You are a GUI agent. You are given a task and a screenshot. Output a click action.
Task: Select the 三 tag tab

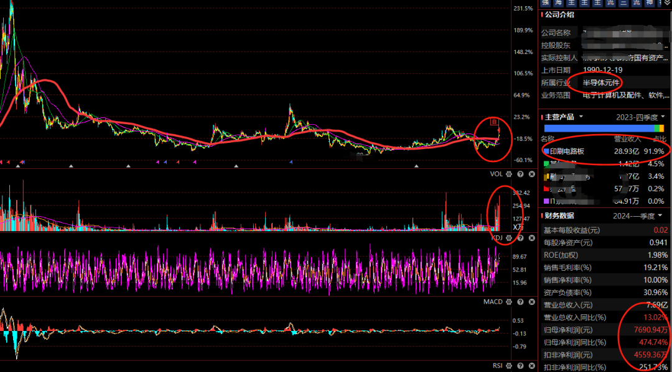[623, 2]
